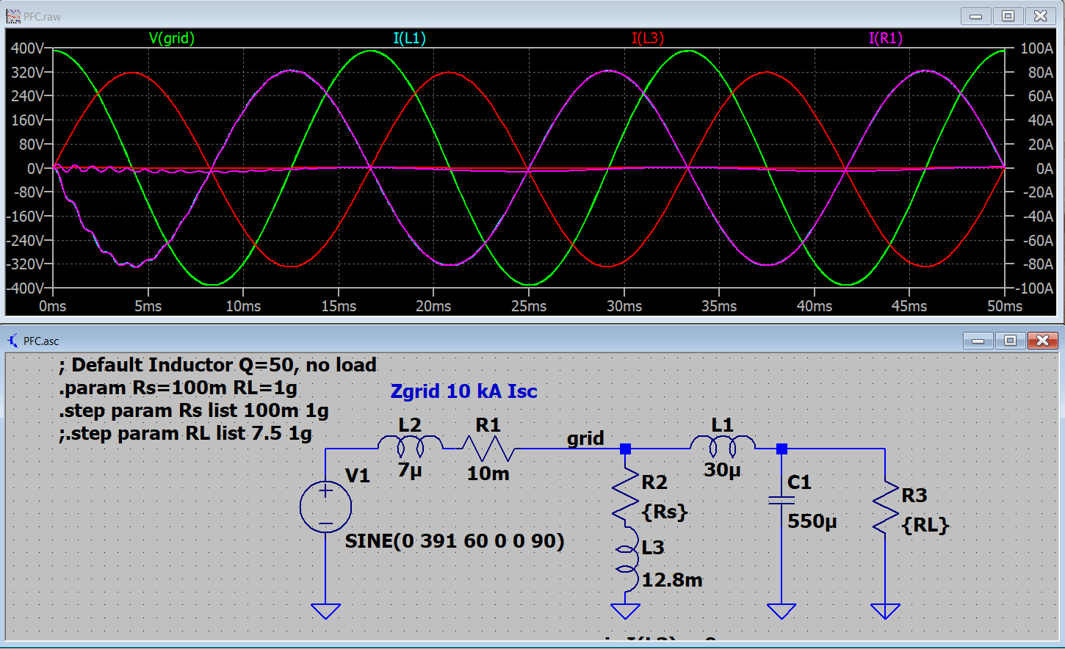Maximize the PFC.raw plot window

pyautogui.click(x=1008, y=16)
